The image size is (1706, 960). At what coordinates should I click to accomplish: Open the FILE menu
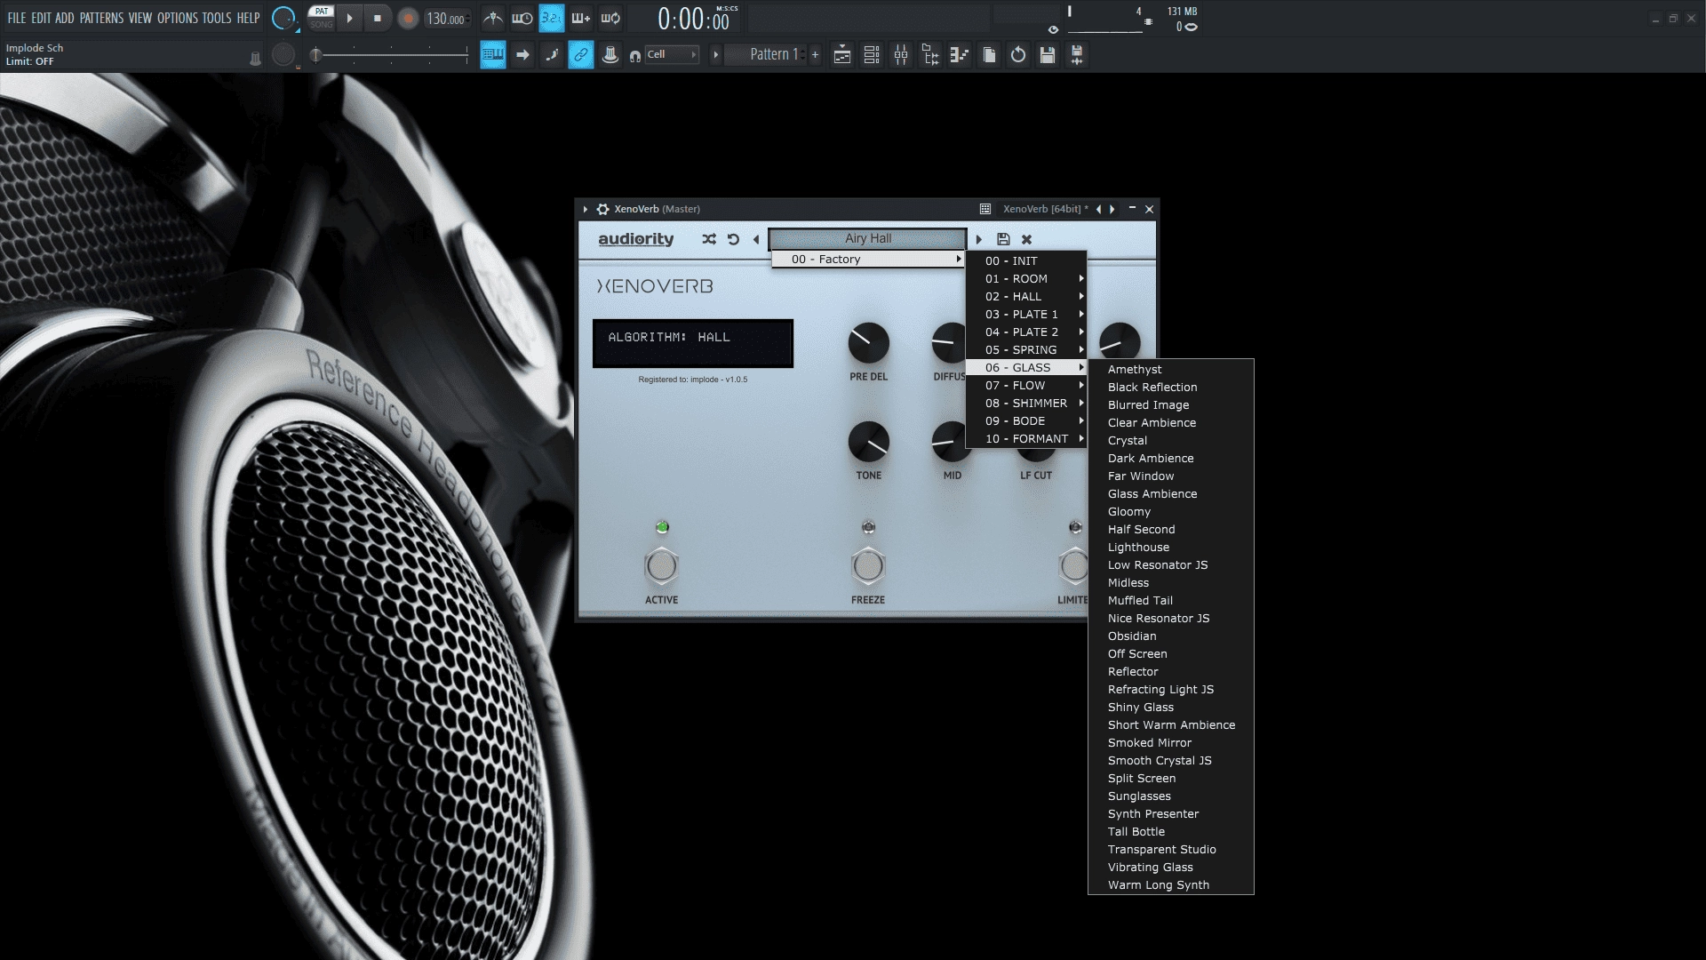(16, 18)
